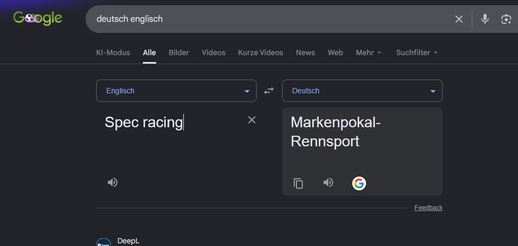
Task: Open the Kurze Videos tab
Action: click(x=261, y=53)
